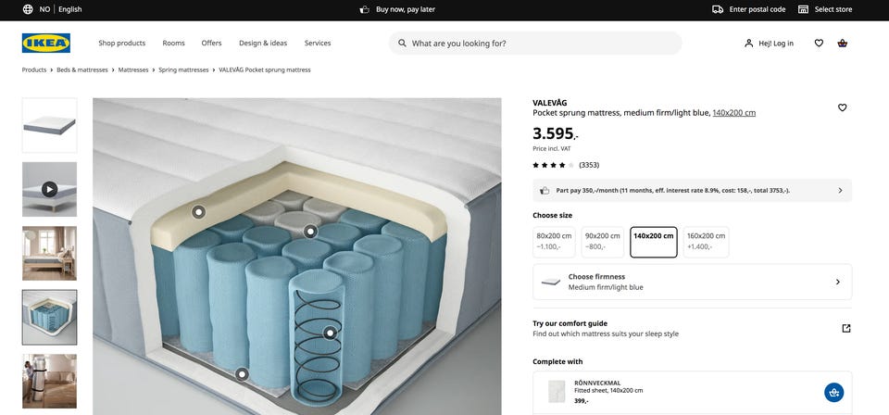Play the product video thumbnail

pyautogui.click(x=49, y=189)
